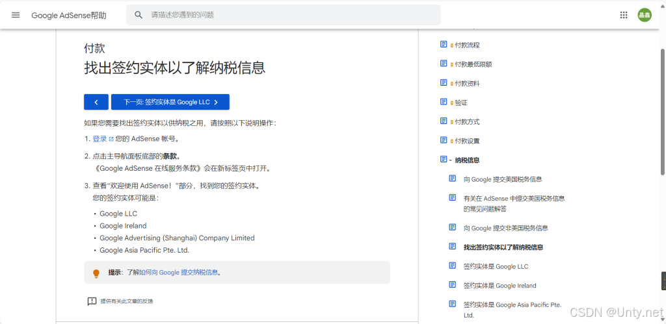This screenshot has height=324, width=666.
Task: Click the lightbulb tip icon
Action: 96,273
